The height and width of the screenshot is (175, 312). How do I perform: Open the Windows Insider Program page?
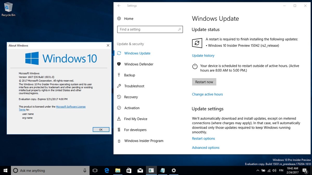(144, 141)
